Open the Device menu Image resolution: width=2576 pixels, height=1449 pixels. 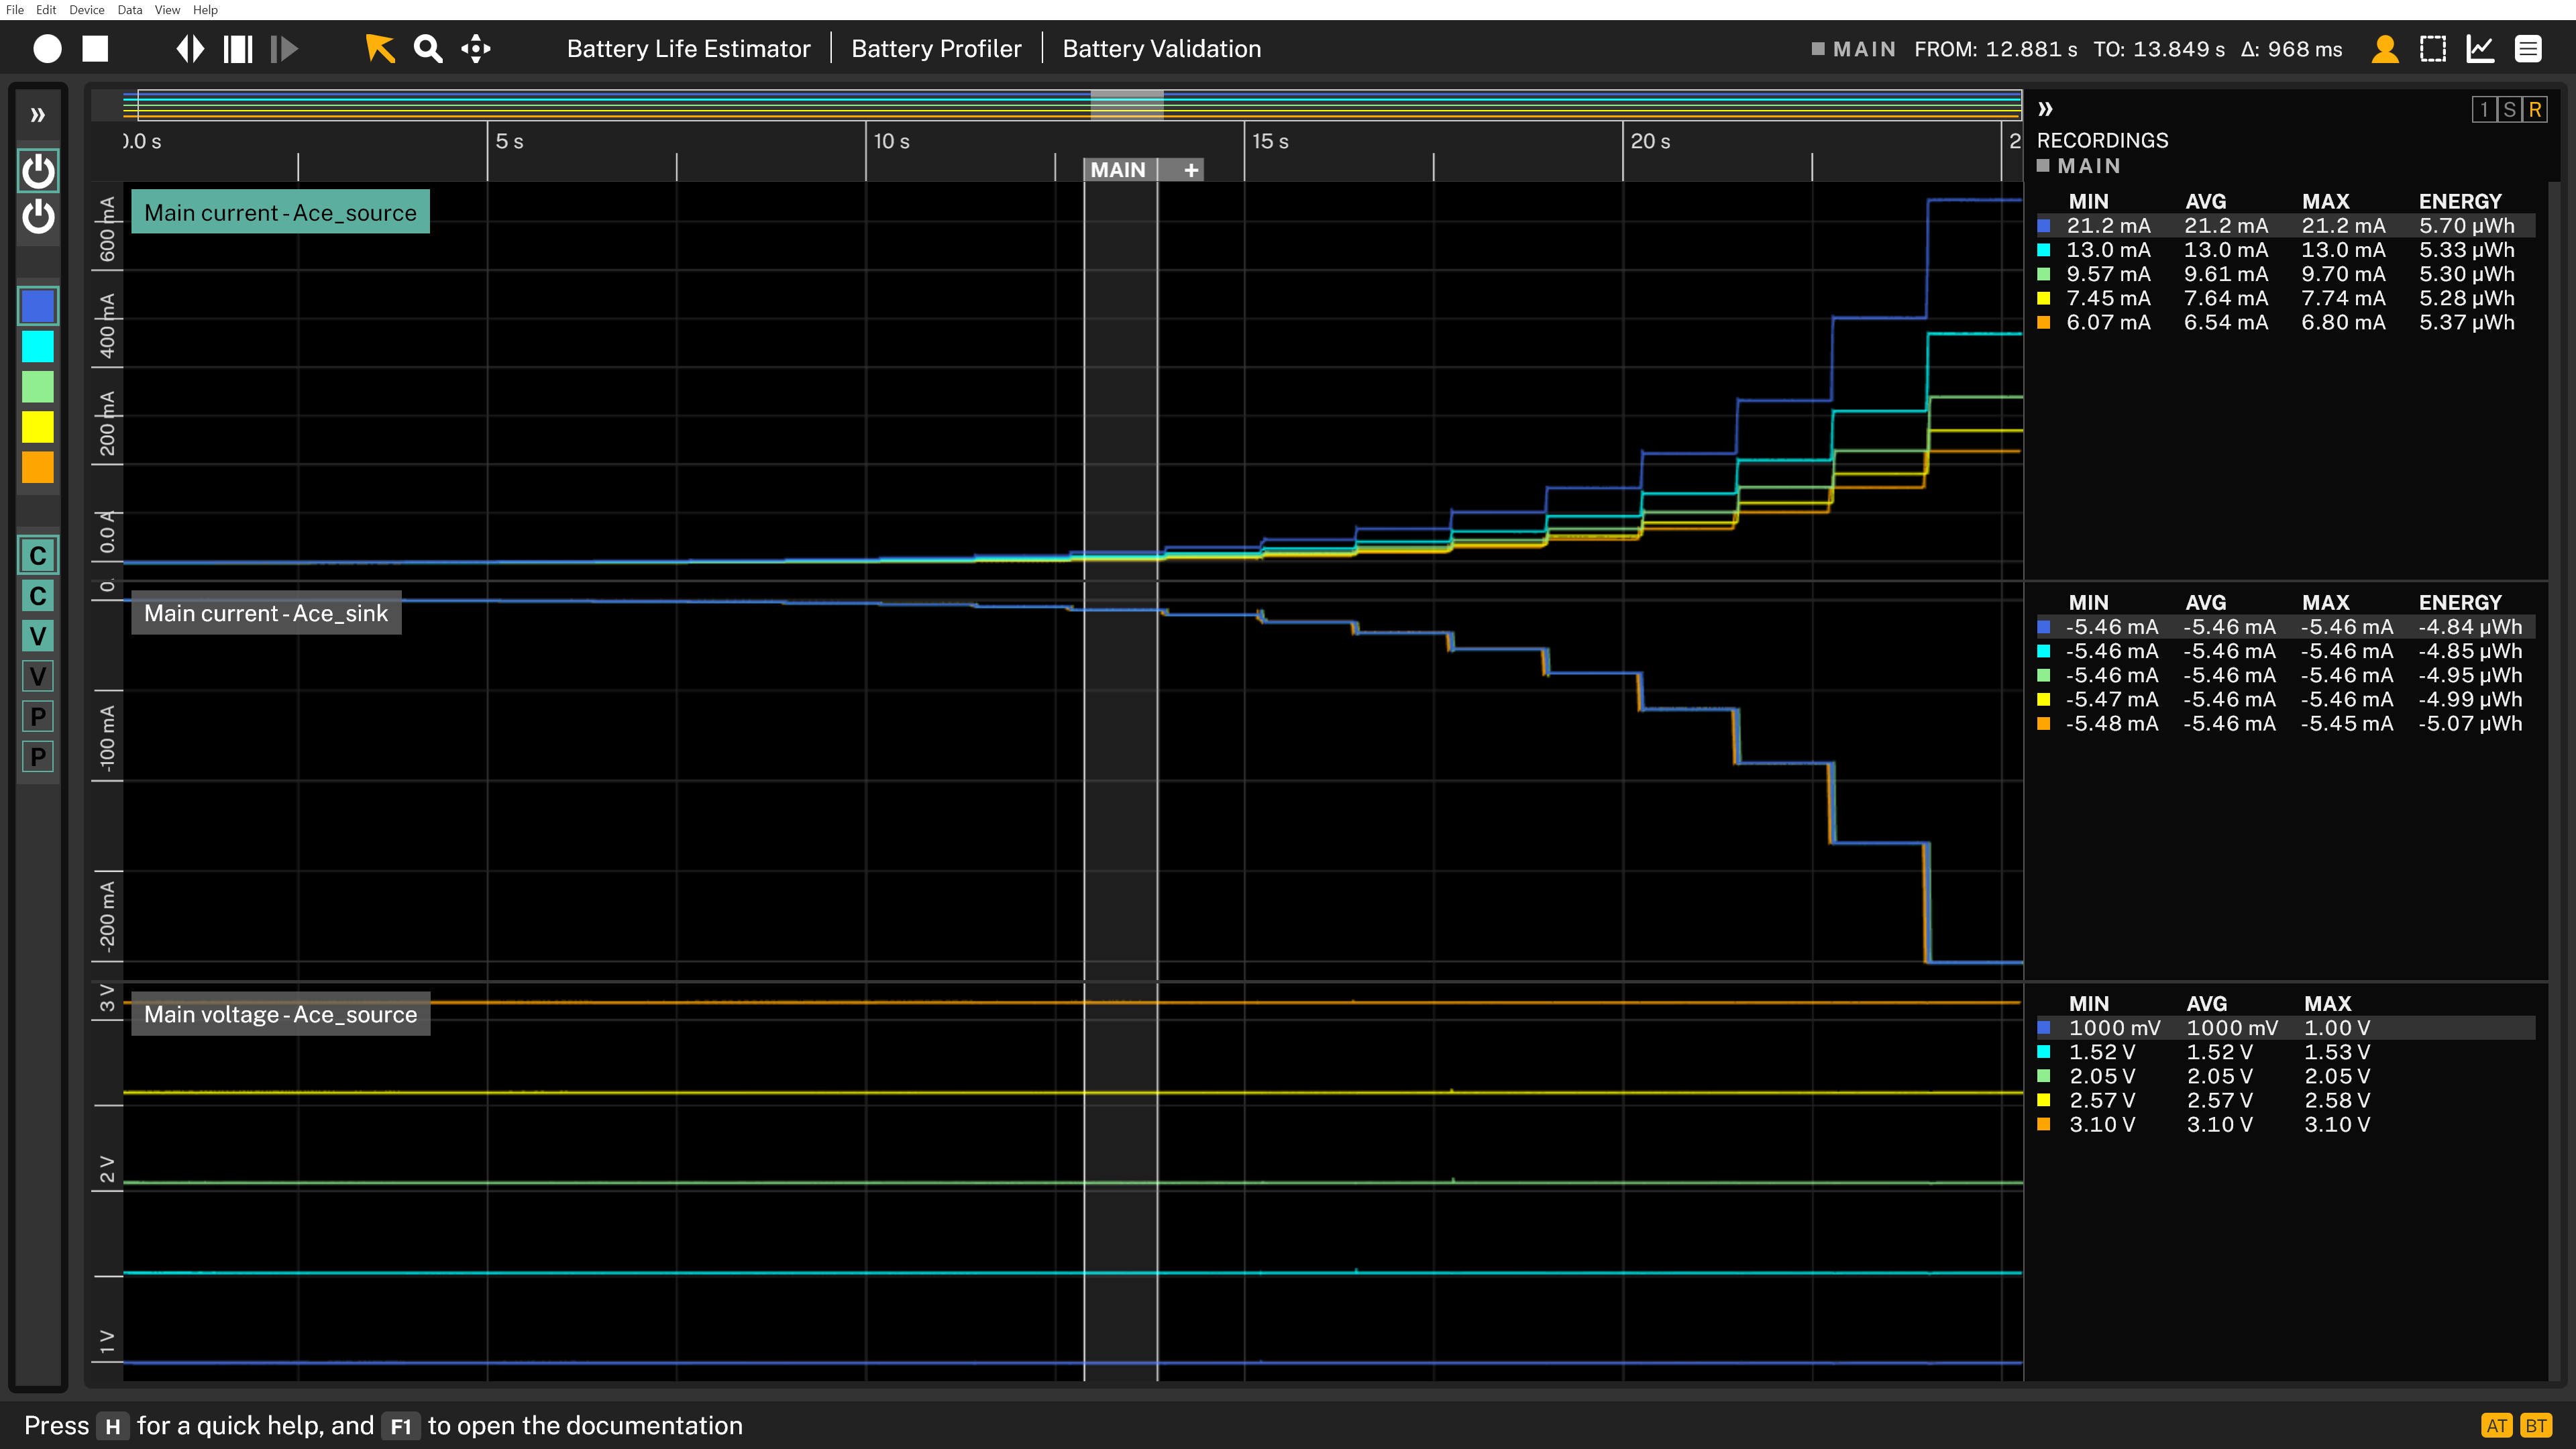tap(86, 10)
